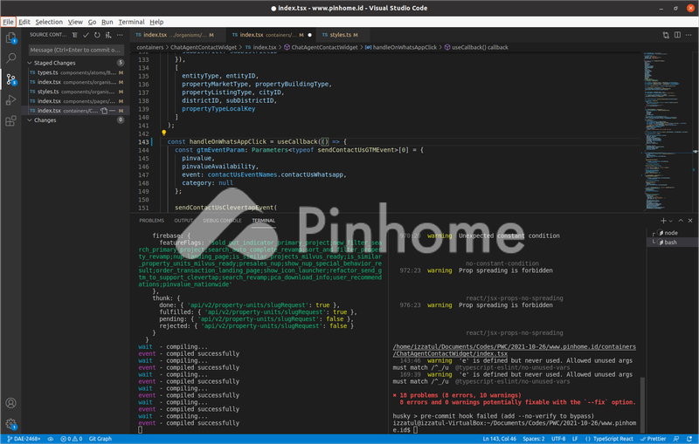Click the Git Graph icon in Source Control header
Image resolution: width=699 pixels, height=444 pixels.
tap(108, 35)
